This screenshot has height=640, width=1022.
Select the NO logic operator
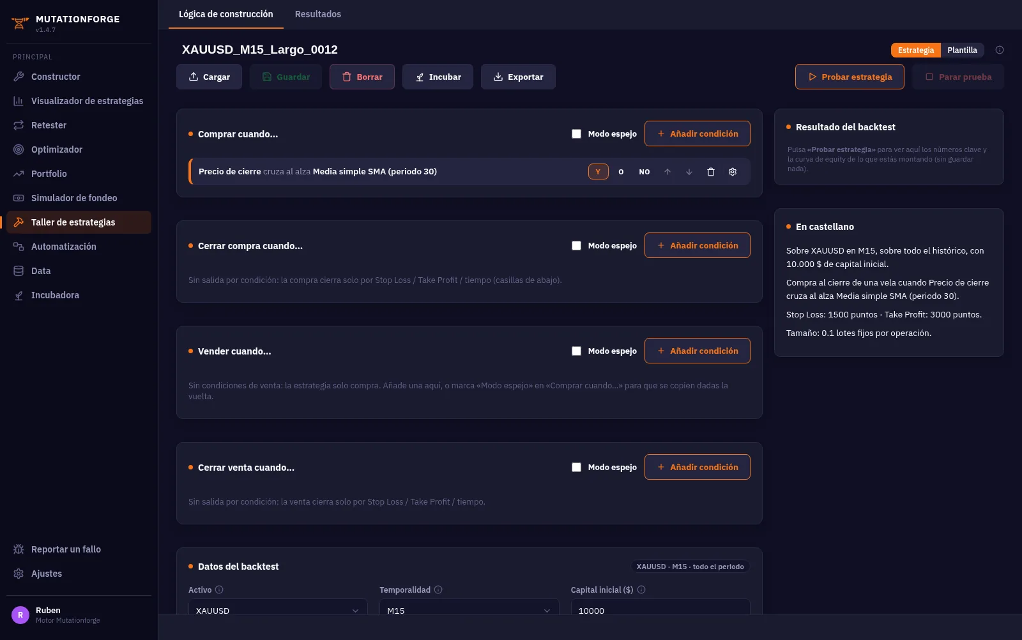click(x=644, y=172)
